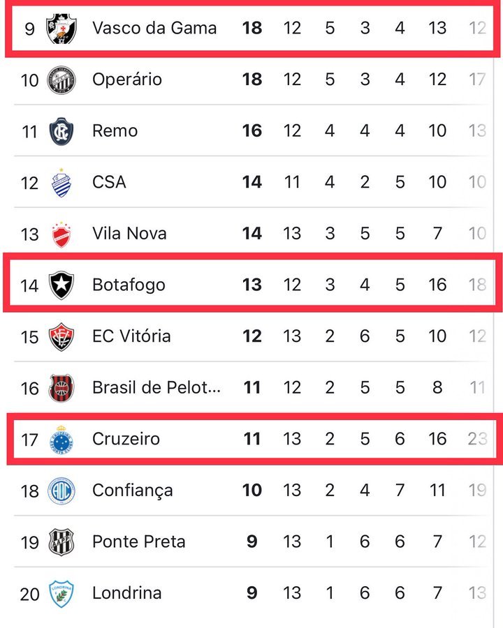Click the Londrina club crest

pyautogui.click(x=61, y=593)
